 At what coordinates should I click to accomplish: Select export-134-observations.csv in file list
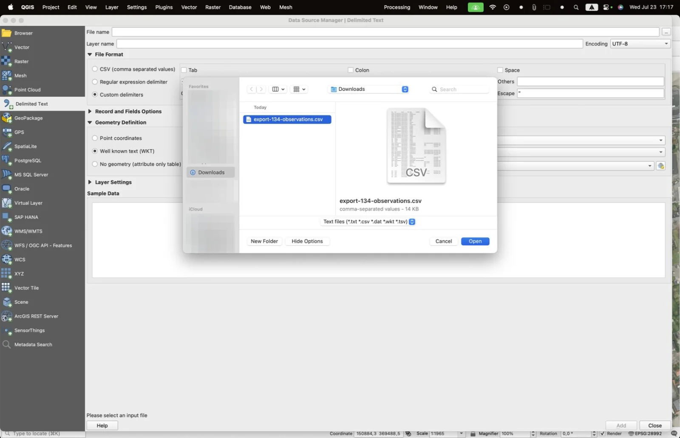coord(287,119)
